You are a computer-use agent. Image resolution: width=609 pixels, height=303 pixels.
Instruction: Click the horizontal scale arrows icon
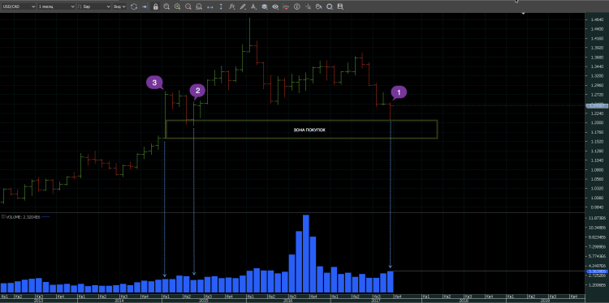pyautogui.click(x=210, y=6)
